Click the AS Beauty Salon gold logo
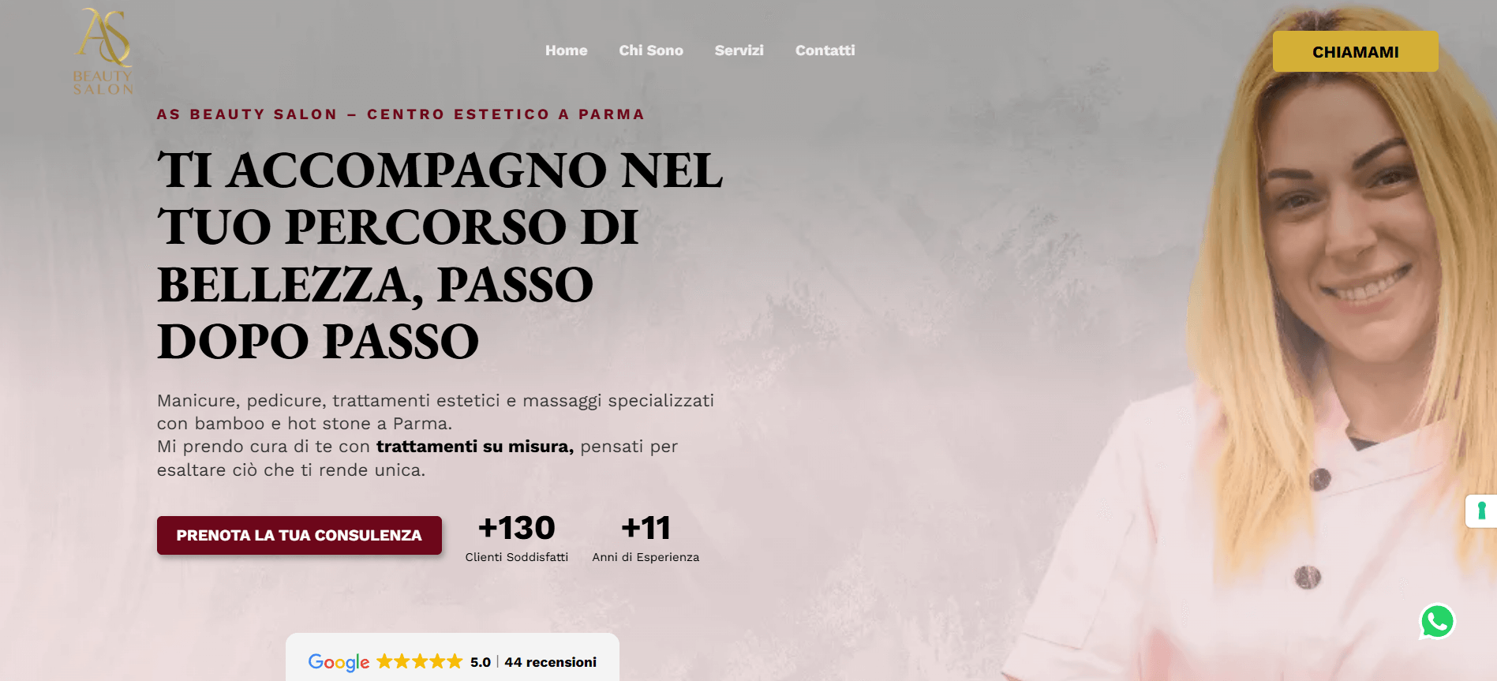The height and width of the screenshot is (681, 1497). point(103,51)
